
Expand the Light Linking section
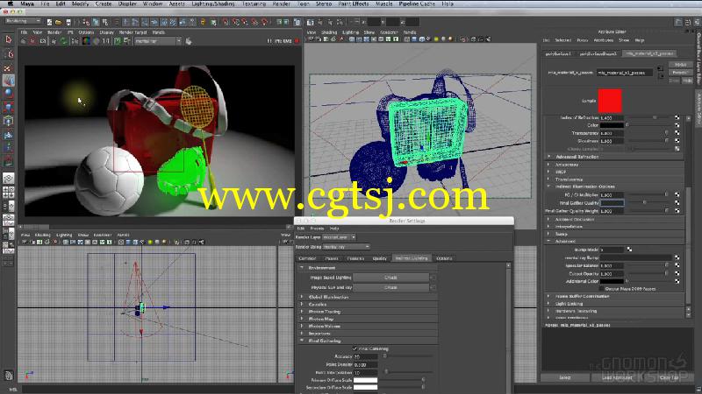pos(549,304)
